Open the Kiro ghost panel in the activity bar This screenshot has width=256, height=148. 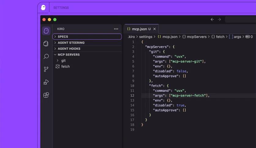(46, 31)
